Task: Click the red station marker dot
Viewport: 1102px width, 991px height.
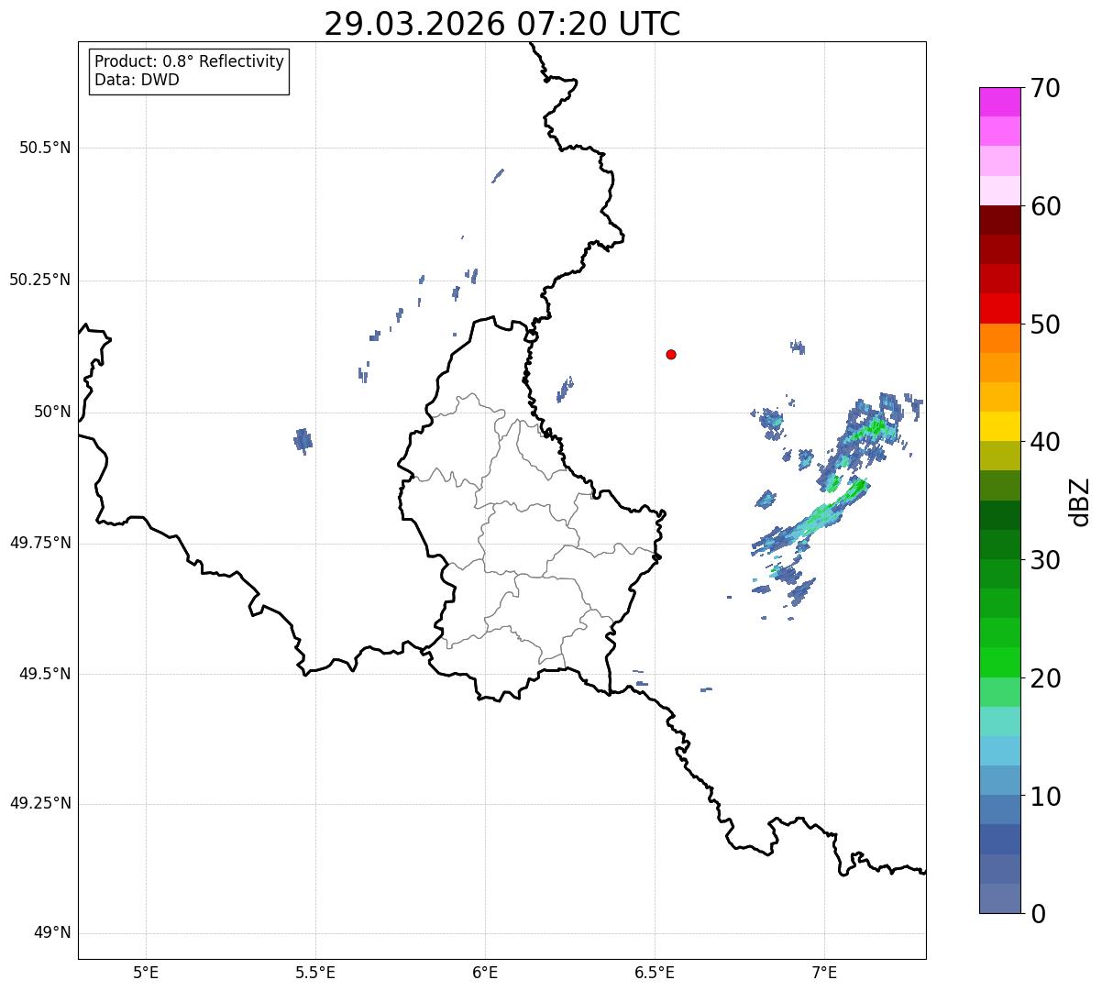Action: [671, 354]
